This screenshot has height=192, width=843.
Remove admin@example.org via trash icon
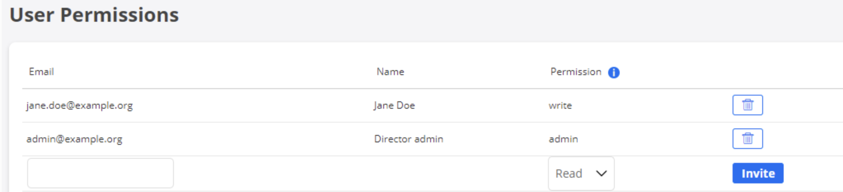747,139
